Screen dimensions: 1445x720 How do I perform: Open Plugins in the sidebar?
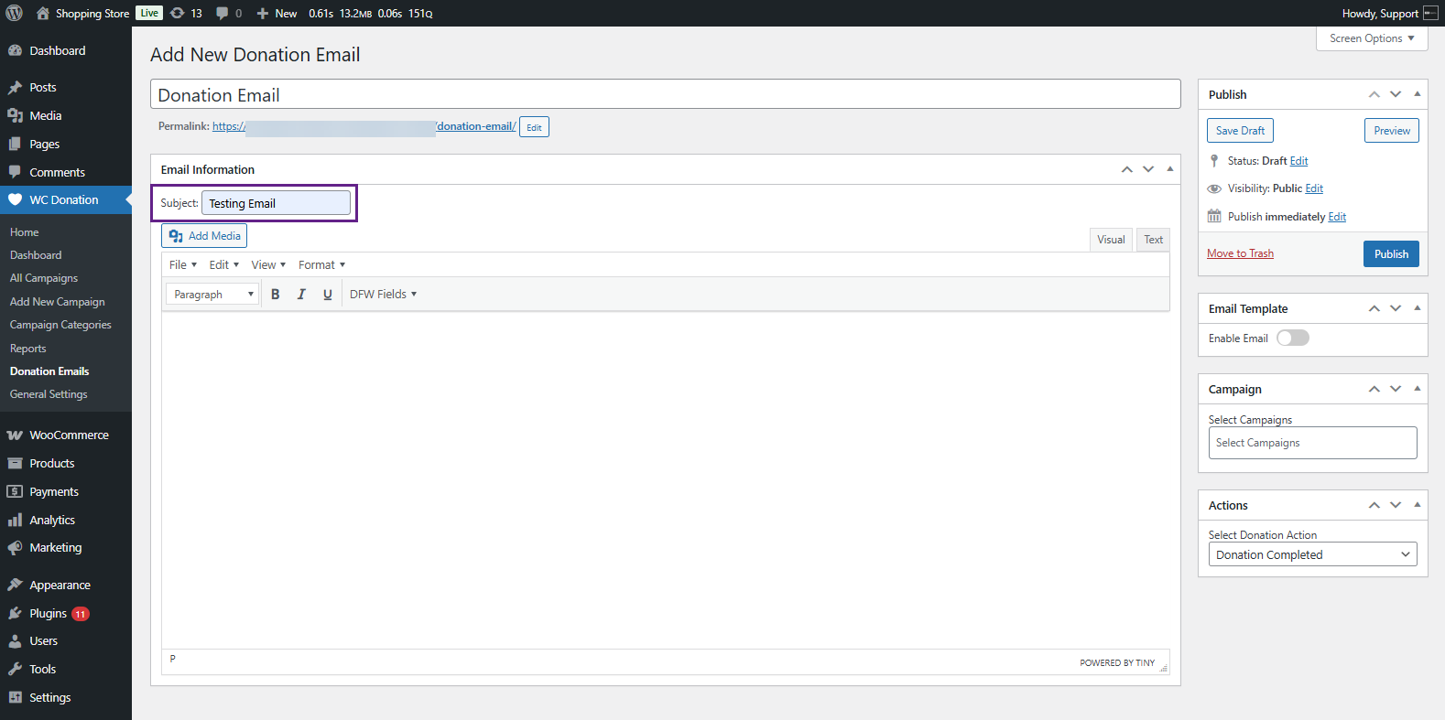tap(48, 613)
